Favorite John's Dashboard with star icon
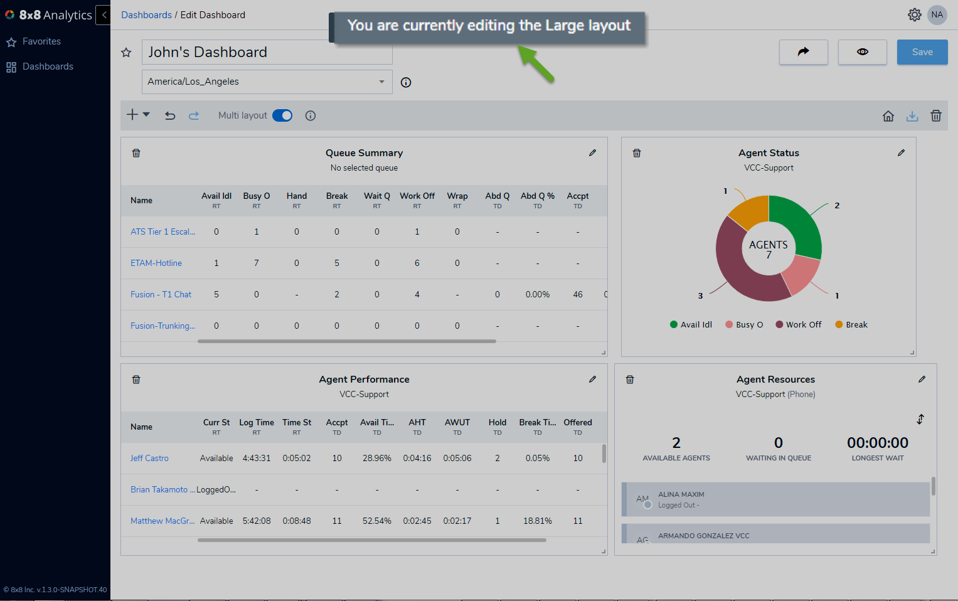Image resolution: width=958 pixels, height=601 pixels. [126, 53]
